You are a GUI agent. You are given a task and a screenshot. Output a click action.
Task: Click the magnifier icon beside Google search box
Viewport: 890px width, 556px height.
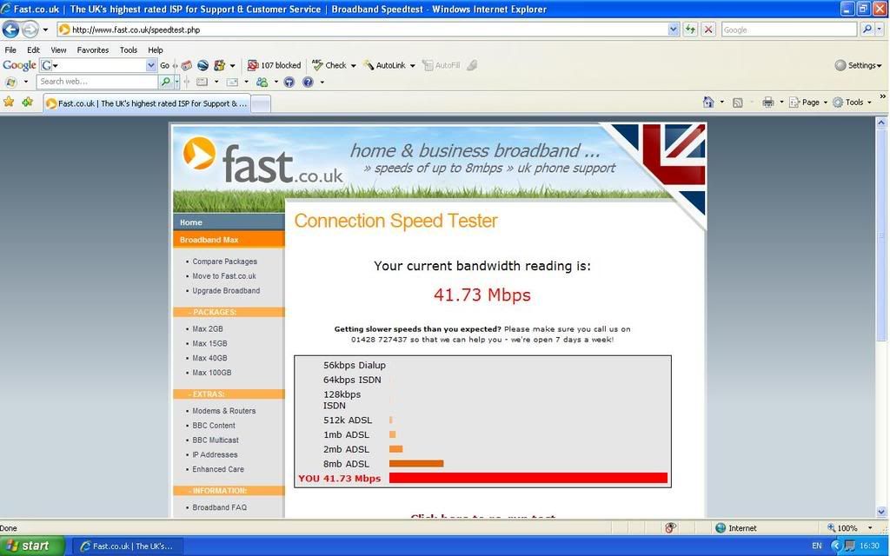[x=867, y=30]
